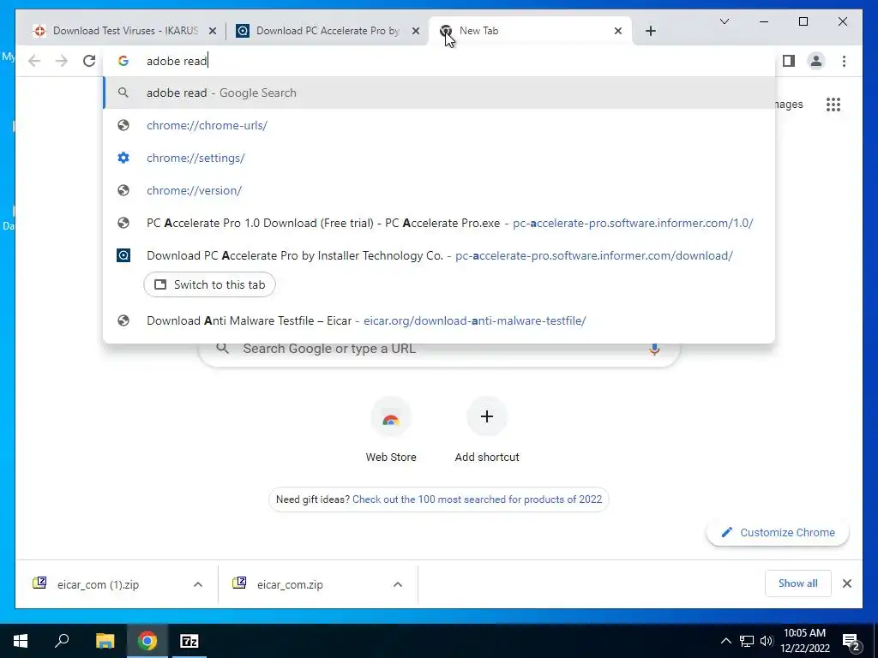Expand options for eicar_com.zip
The width and height of the screenshot is (878, 658).
(398, 584)
